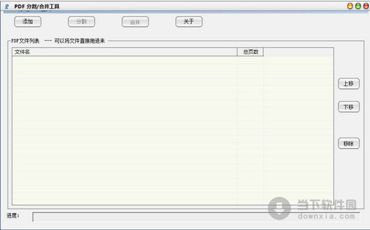Remove selected file with 移除 button
370x230 pixels.
(x=349, y=144)
